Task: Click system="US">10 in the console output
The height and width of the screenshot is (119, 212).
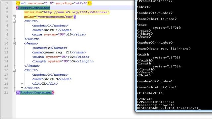Action: coord(167,28)
